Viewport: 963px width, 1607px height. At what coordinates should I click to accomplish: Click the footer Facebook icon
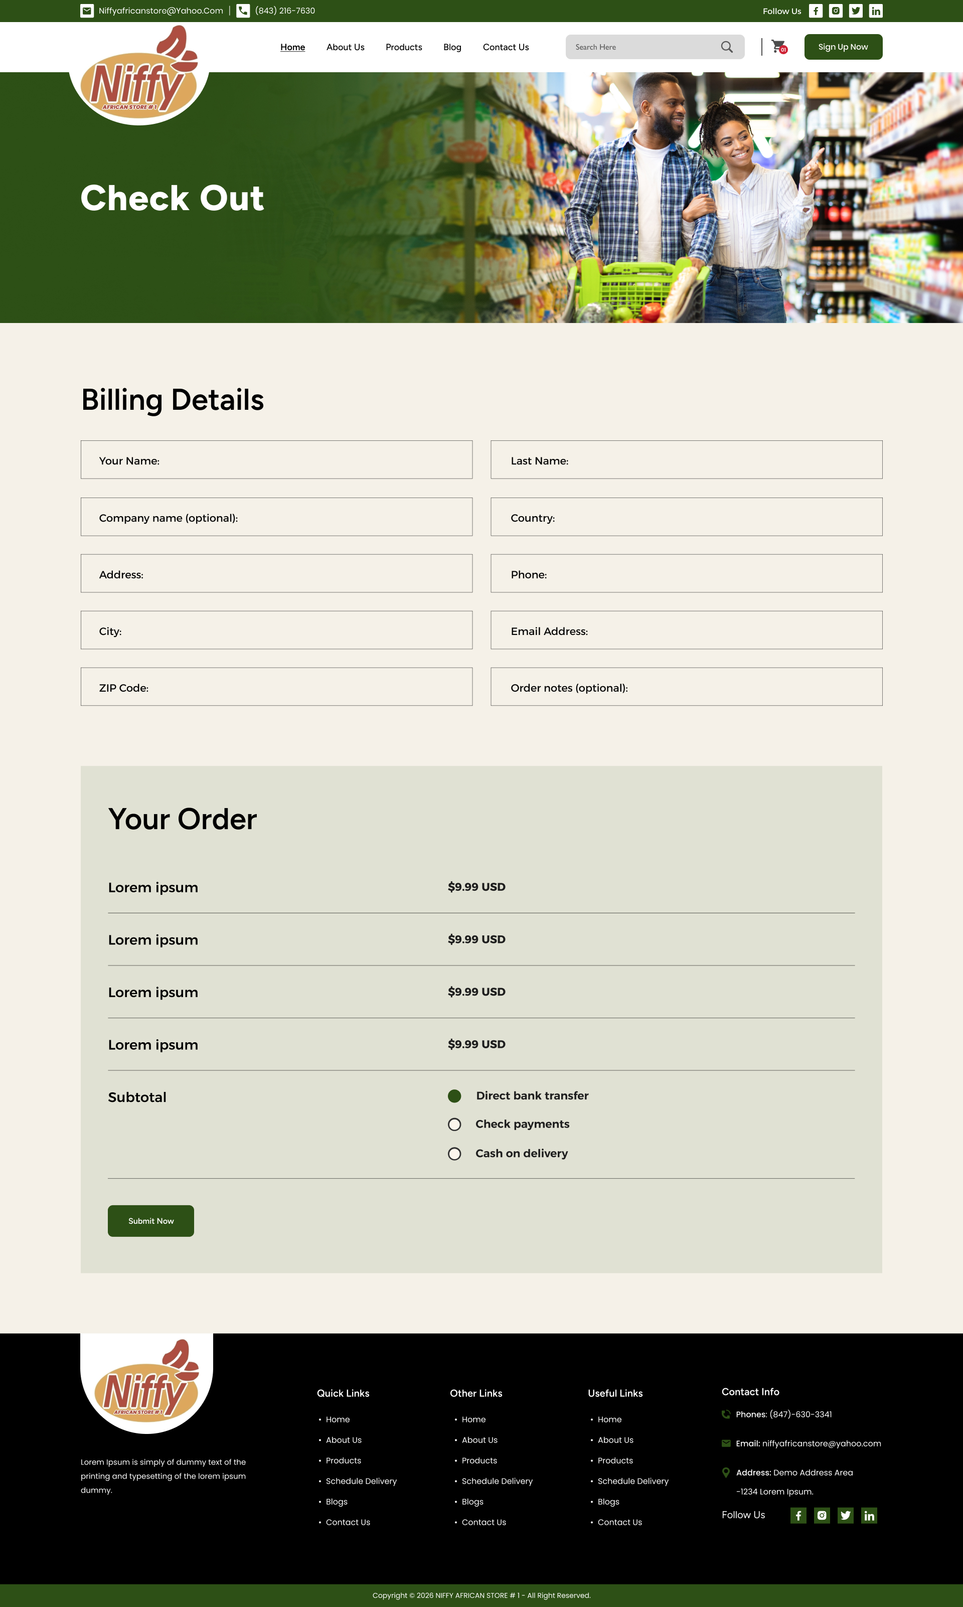(798, 1515)
